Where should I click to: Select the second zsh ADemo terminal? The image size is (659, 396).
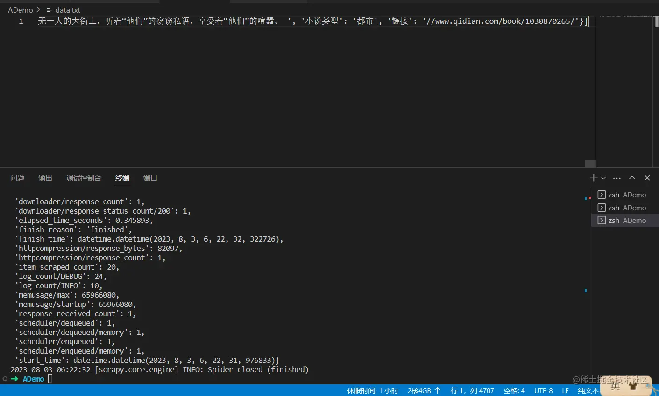(x=625, y=208)
